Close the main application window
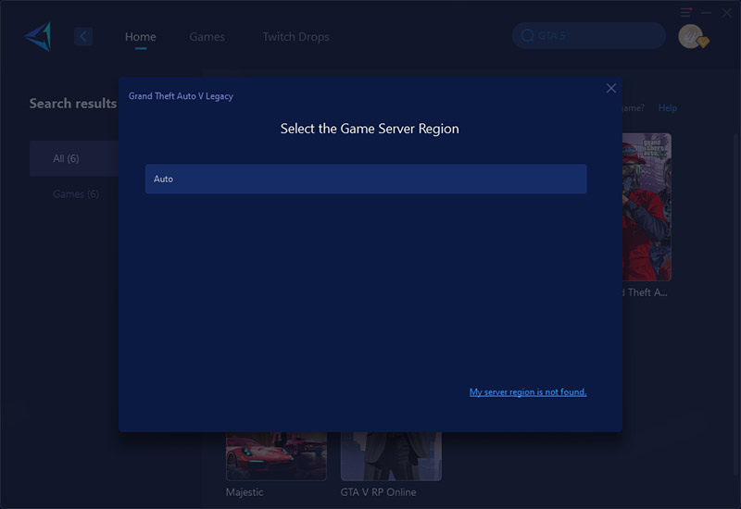Viewport: 741px width, 509px height. pyautogui.click(x=727, y=13)
